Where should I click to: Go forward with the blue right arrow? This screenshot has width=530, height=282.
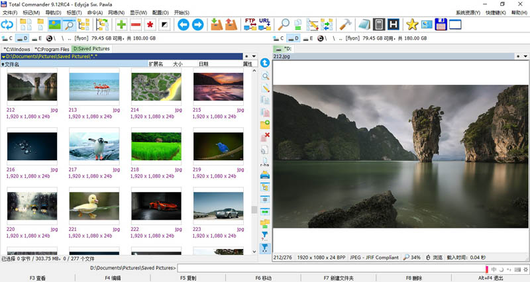pos(197,24)
